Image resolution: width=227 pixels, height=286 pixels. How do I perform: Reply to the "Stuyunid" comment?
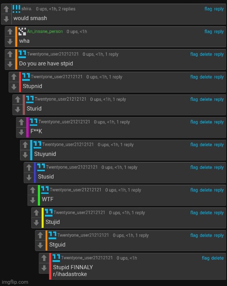219,145
